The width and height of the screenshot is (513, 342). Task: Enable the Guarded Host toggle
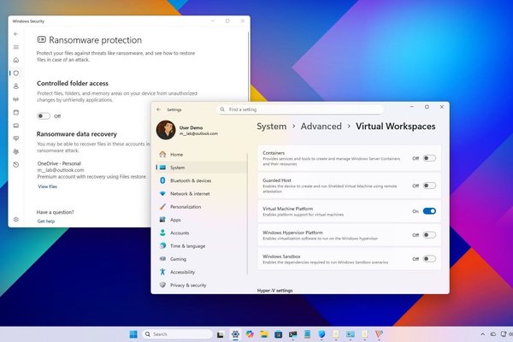click(x=429, y=186)
